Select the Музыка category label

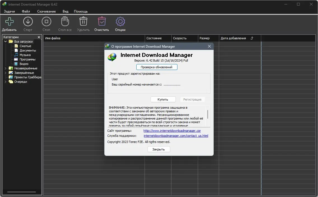coord(25,55)
